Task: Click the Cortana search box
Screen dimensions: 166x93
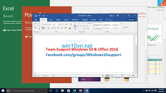Action: pyautogui.click(x=27, y=91)
